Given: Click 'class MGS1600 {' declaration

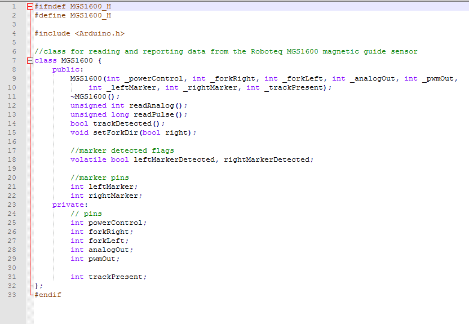Looking at the screenshot, I should click(x=68, y=61).
